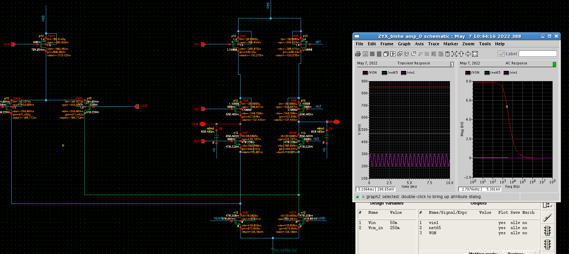Open the calculator tool icon
The width and height of the screenshot is (569, 254).
click(447, 54)
